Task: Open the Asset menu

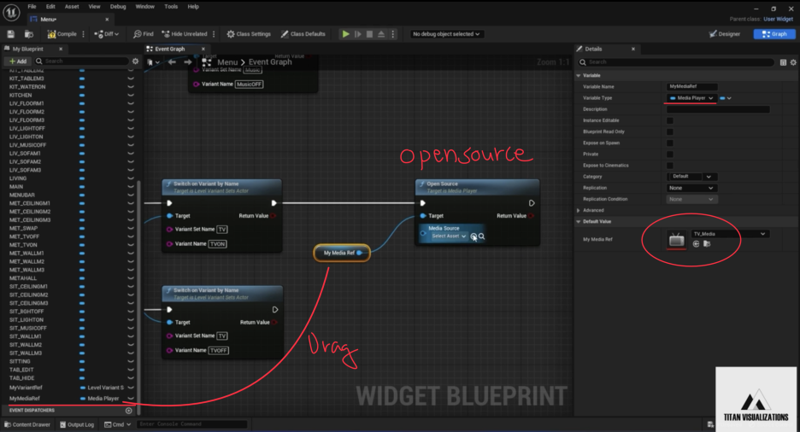Action: click(72, 7)
